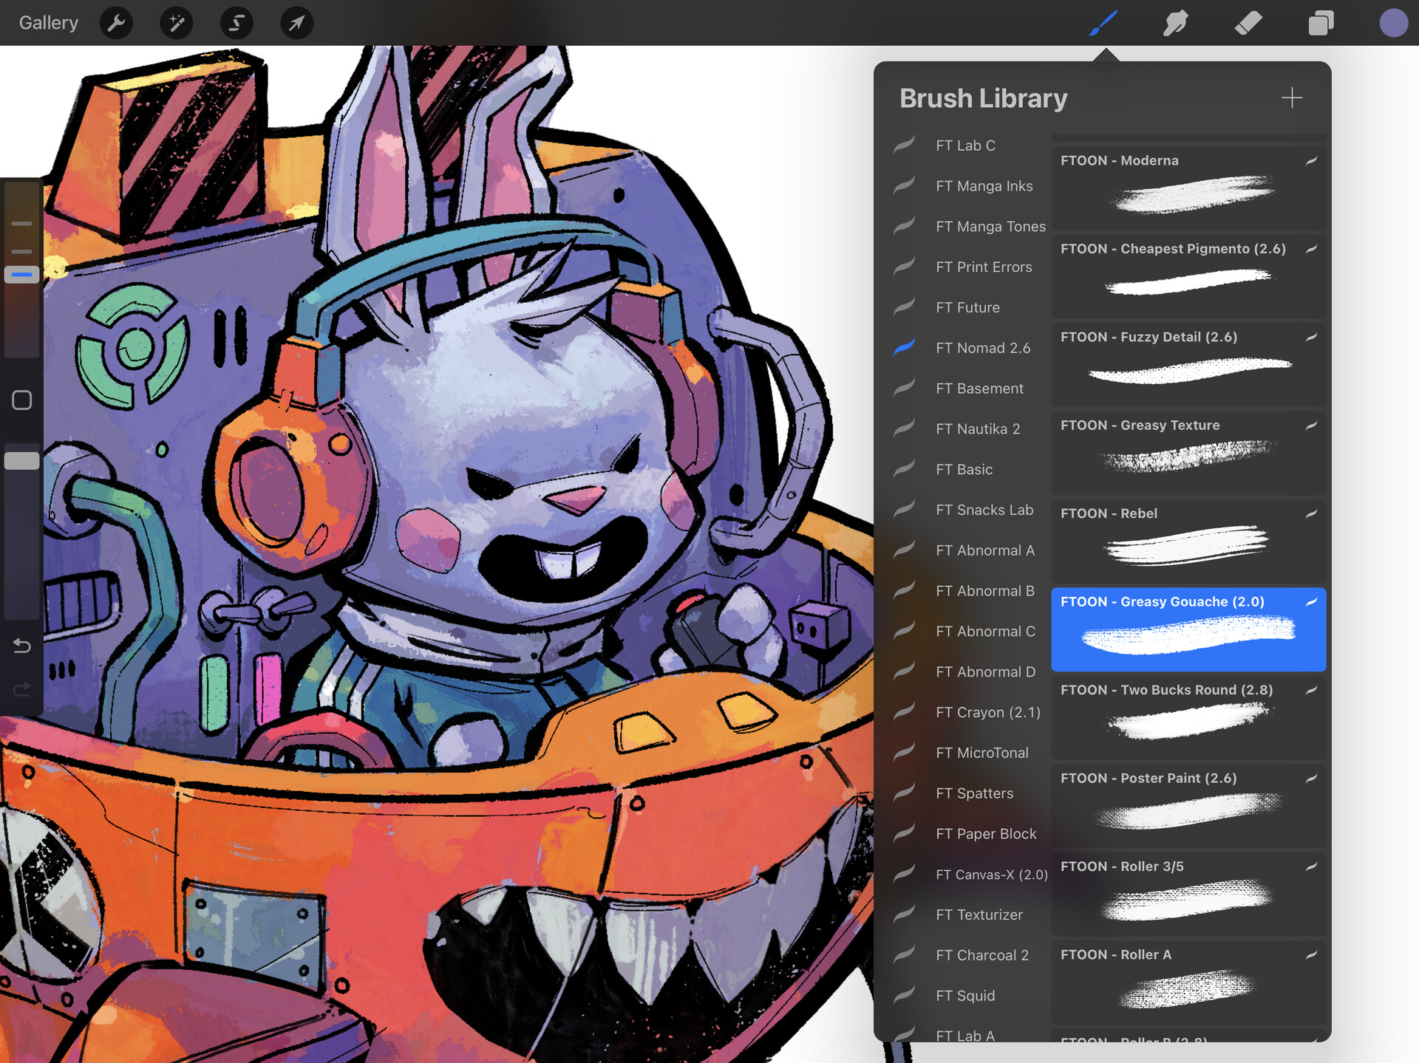Open the Selection tool
1419x1063 pixels.
pos(236,23)
